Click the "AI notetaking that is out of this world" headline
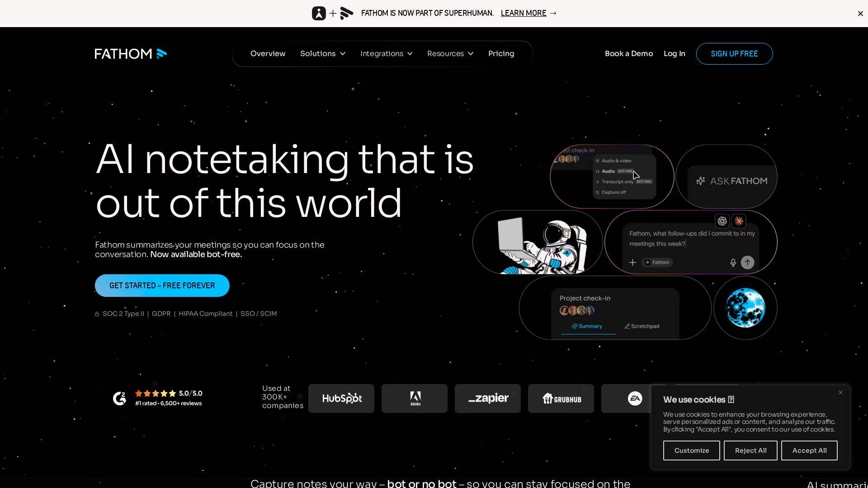The image size is (868, 488). 285,181
